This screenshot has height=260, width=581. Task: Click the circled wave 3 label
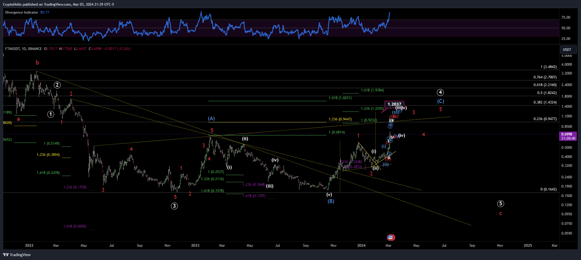point(174,206)
